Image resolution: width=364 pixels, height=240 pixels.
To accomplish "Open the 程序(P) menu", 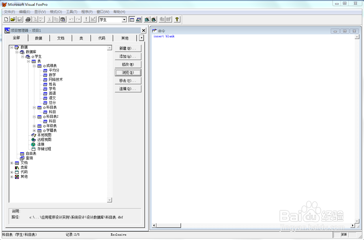I will [x=87, y=12].
